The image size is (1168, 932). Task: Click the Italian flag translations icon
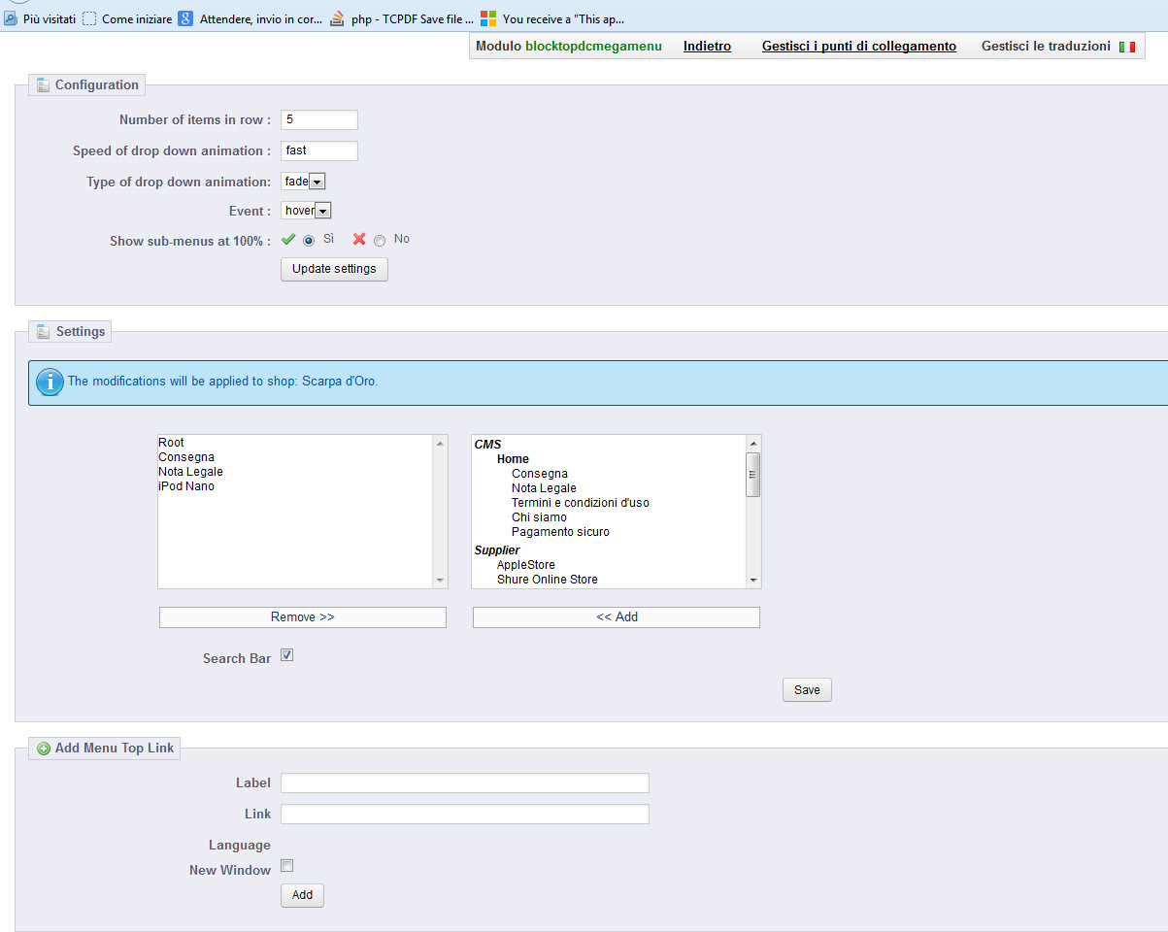pos(1127,47)
